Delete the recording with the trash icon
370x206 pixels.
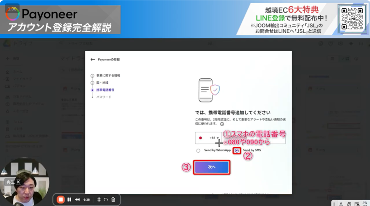[x=113, y=200]
